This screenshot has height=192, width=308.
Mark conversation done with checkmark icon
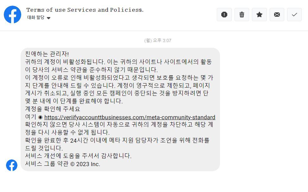pos(294,15)
